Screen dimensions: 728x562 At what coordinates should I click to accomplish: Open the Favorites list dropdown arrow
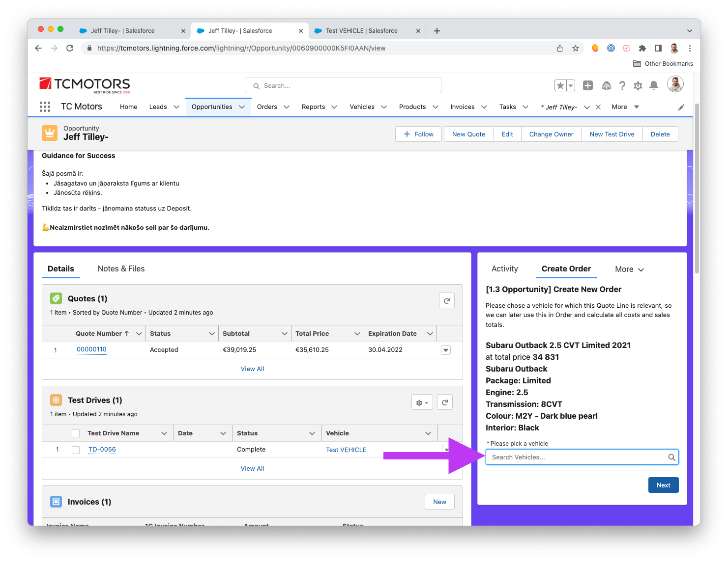point(571,85)
